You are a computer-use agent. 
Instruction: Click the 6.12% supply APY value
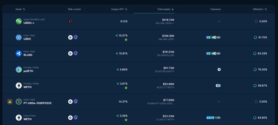(x=124, y=21)
